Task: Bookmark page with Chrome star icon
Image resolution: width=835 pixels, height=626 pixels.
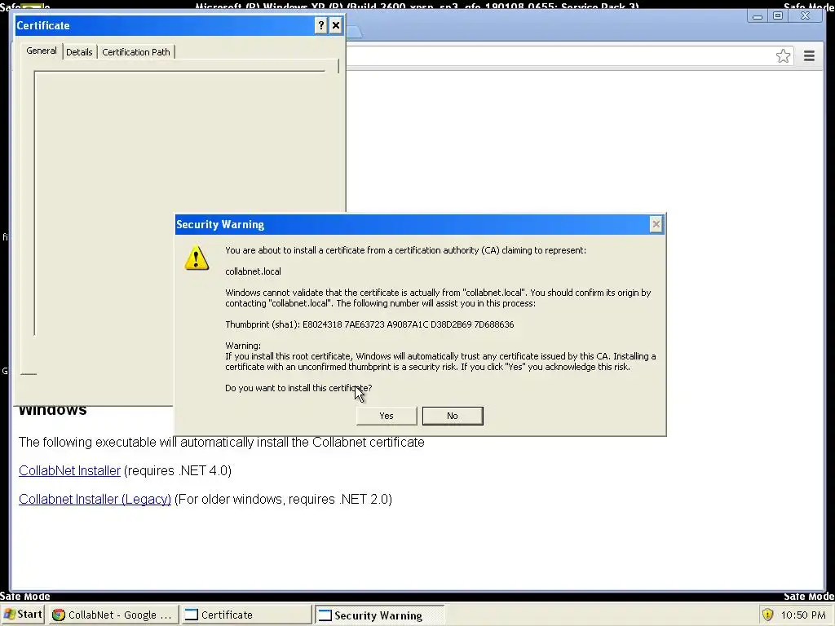Action: (x=783, y=56)
